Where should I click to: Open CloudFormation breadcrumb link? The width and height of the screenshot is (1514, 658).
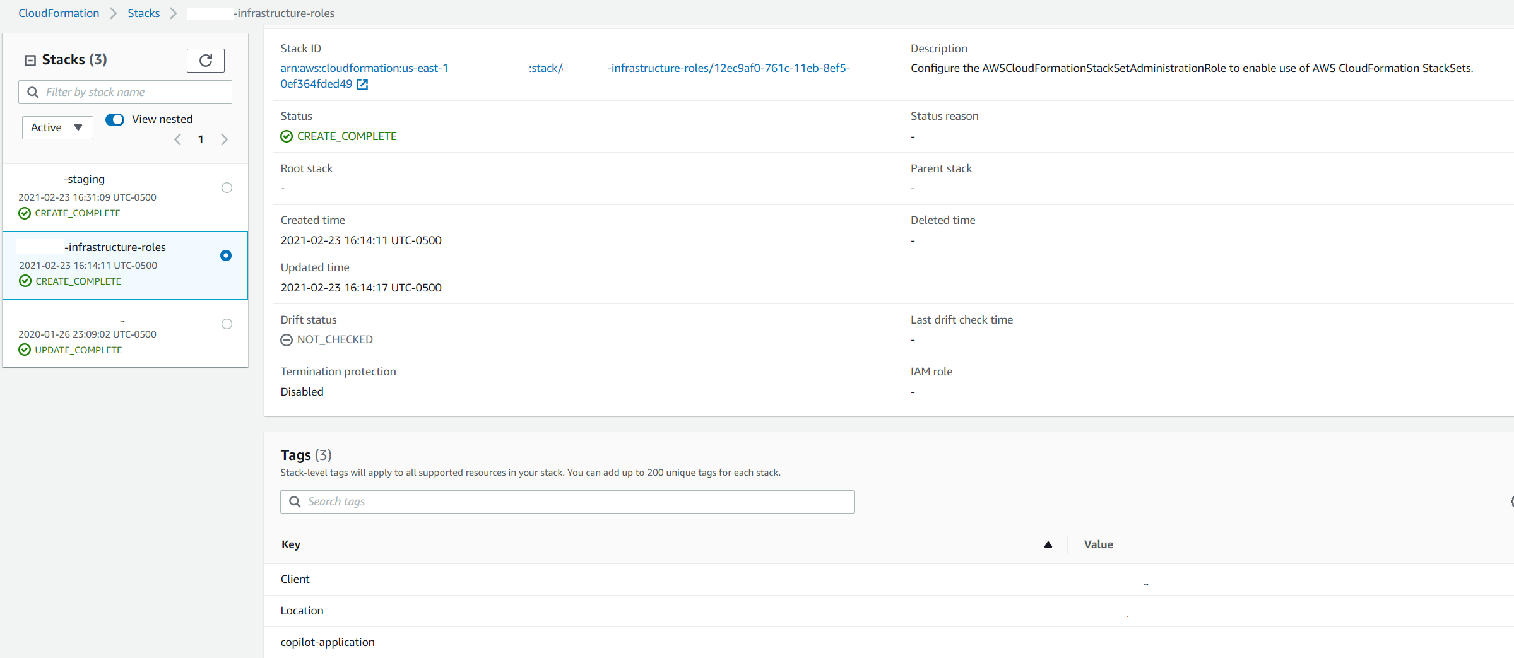59,13
